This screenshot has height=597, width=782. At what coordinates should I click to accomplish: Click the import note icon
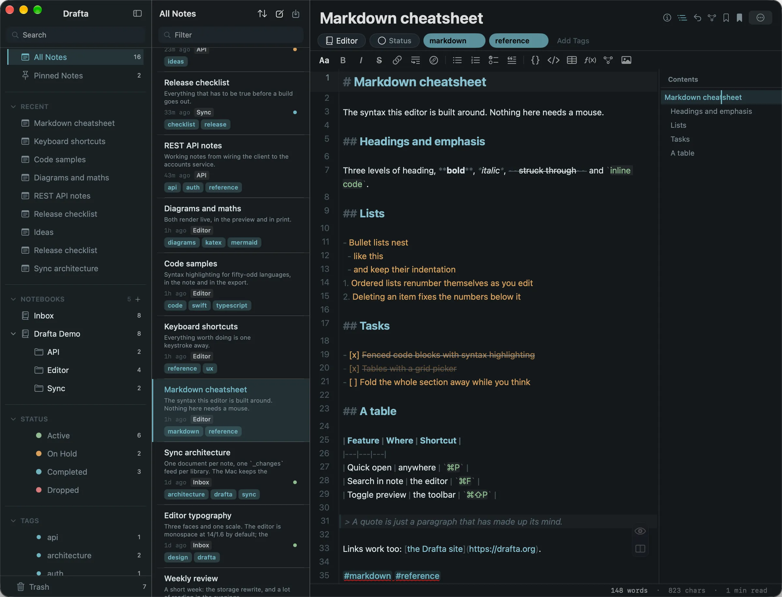point(296,14)
